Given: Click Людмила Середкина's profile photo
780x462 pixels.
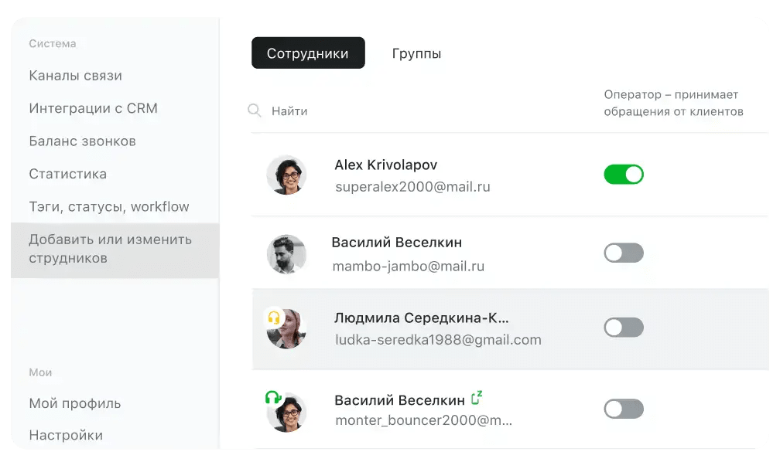Looking at the screenshot, I should tap(287, 329).
